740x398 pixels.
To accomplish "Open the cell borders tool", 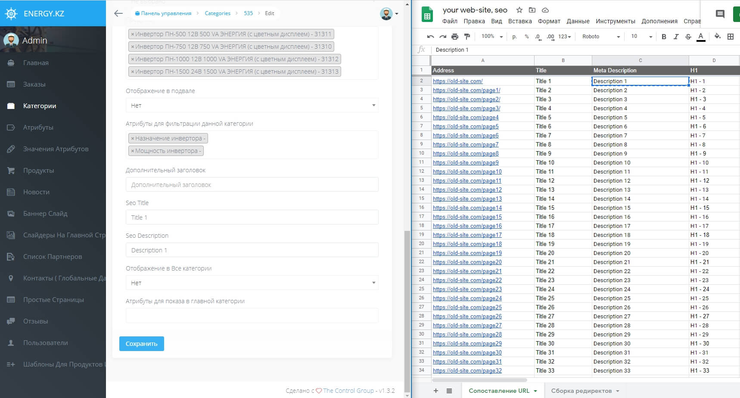I will click(731, 37).
